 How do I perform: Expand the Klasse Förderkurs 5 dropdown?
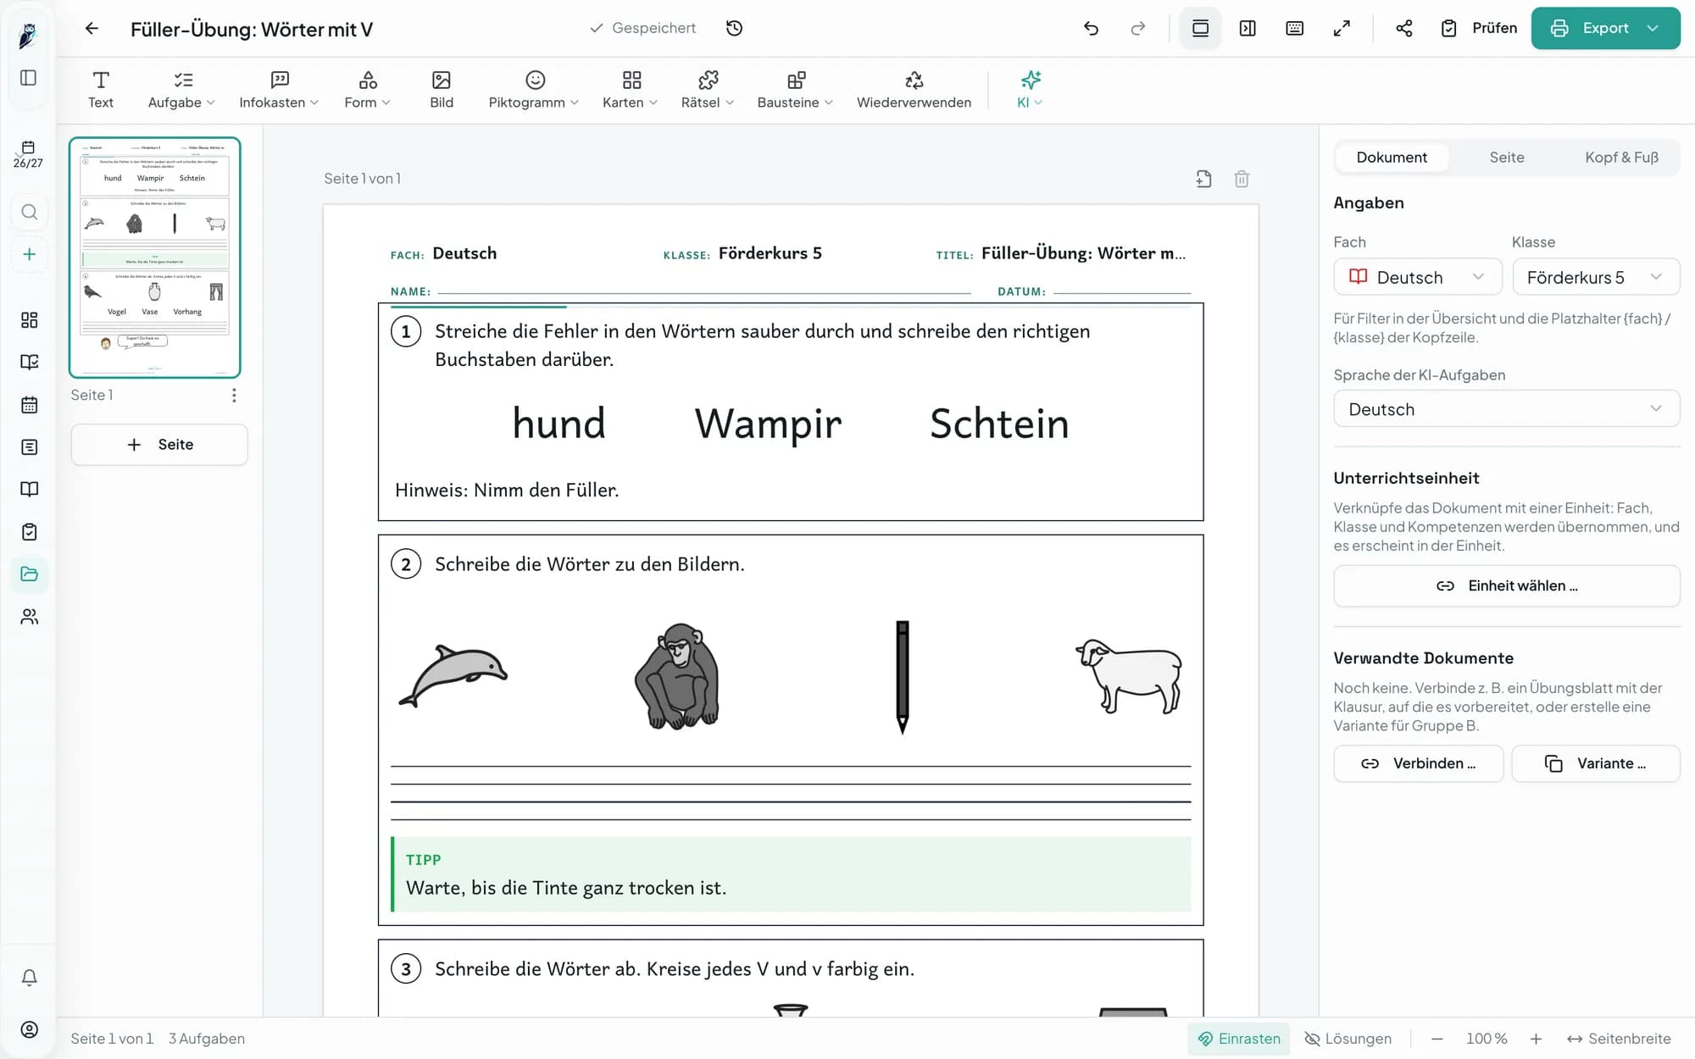pyautogui.click(x=1596, y=277)
